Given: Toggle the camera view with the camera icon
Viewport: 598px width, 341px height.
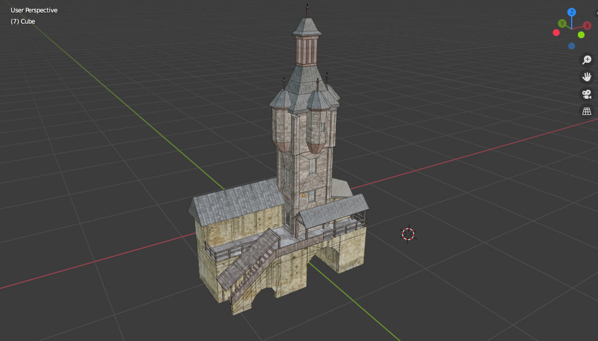Looking at the screenshot, I should (586, 94).
